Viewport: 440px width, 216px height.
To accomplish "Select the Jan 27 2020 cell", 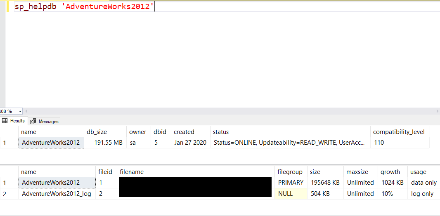I will pos(191,143).
